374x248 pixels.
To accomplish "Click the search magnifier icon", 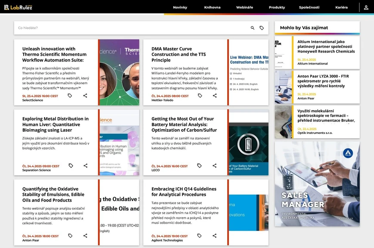I will click(x=252, y=28).
